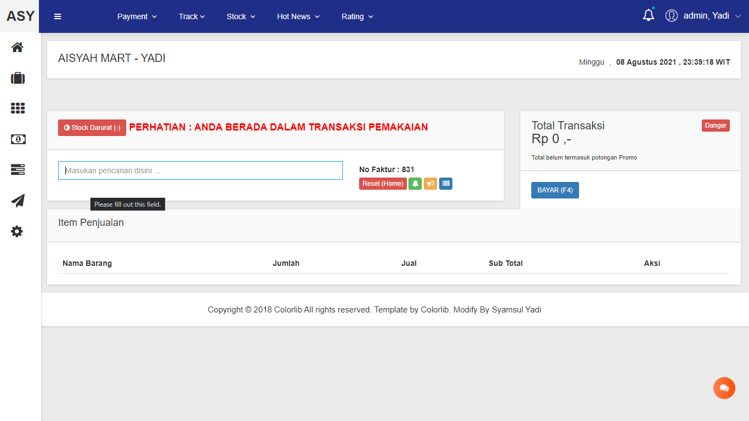Click the PERHATIAN red warning text

point(279,127)
